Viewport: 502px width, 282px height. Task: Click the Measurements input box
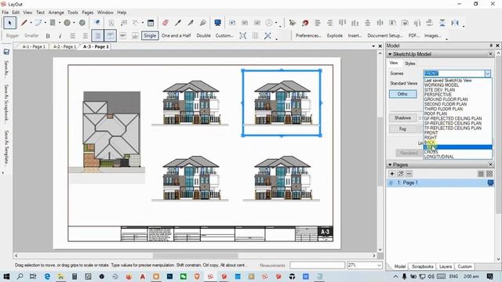(x=317, y=265)
